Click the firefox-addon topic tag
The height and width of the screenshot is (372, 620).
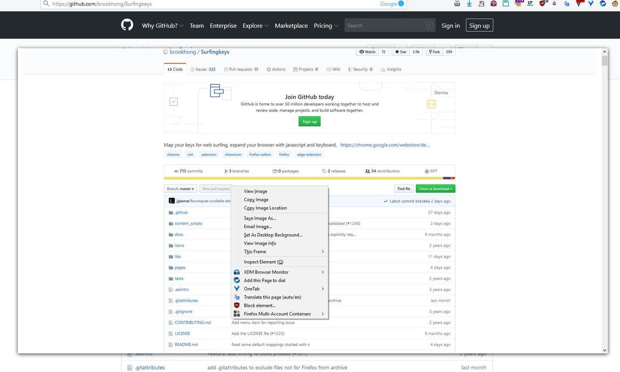tap(260, 154)
